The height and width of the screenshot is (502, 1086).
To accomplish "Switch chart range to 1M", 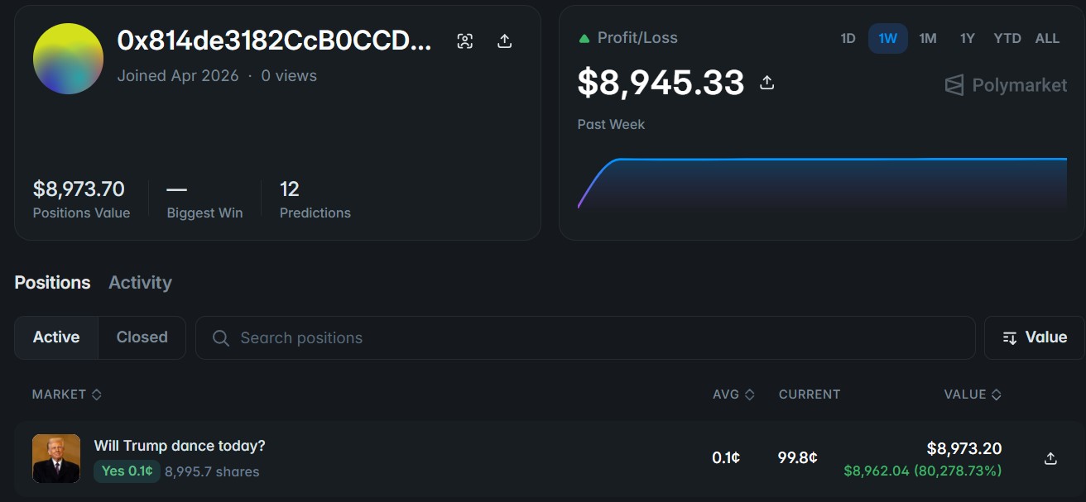I will 928,39.
